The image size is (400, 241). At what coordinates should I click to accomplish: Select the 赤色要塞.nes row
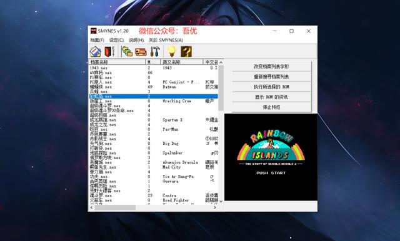coord(154,134)
